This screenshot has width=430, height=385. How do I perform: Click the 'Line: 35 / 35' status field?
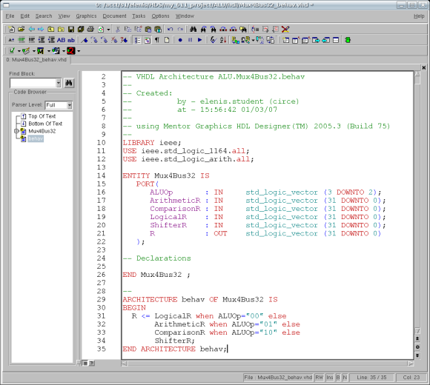coord(371,378)
